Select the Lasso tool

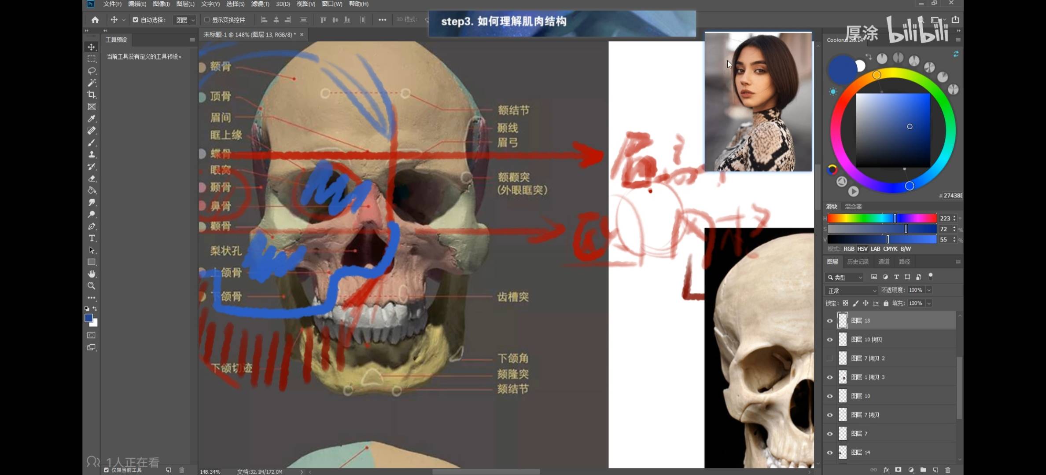point(92,71)
